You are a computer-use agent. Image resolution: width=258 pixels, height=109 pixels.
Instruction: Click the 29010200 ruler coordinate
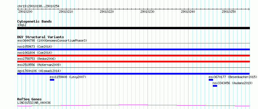click(x=25, y=12)
